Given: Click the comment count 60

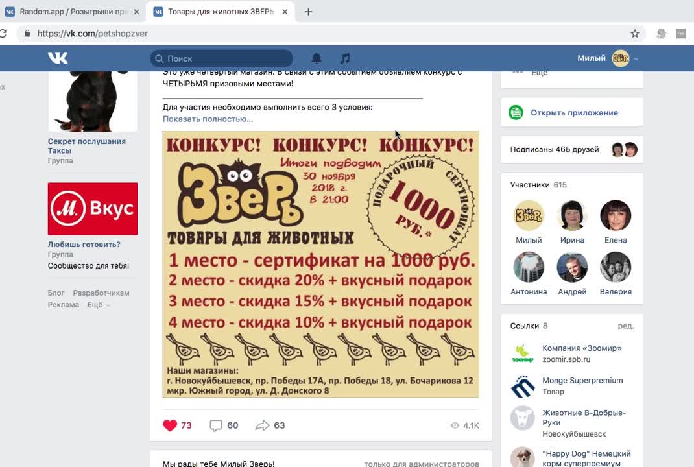Looking at the screenshot, I should (x=233, y=425).
